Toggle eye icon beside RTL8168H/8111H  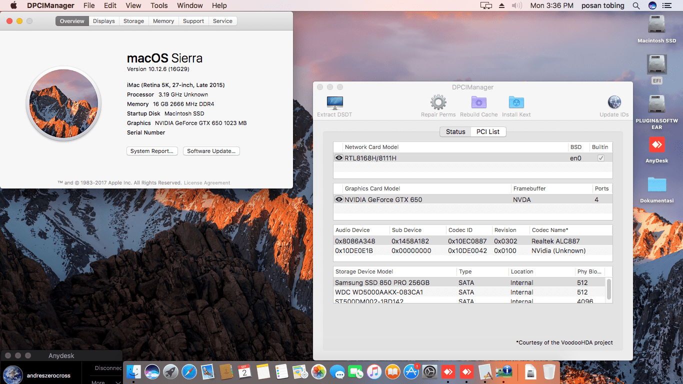[339, 158]
